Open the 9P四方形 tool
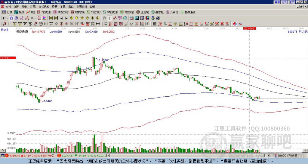 point(61,12)
